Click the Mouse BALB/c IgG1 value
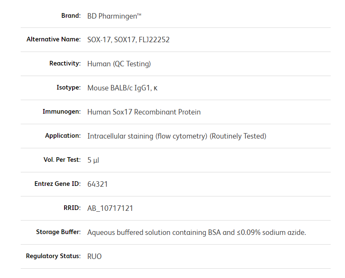Viewport: 345px width, 278px height. [x=122, y=88]
